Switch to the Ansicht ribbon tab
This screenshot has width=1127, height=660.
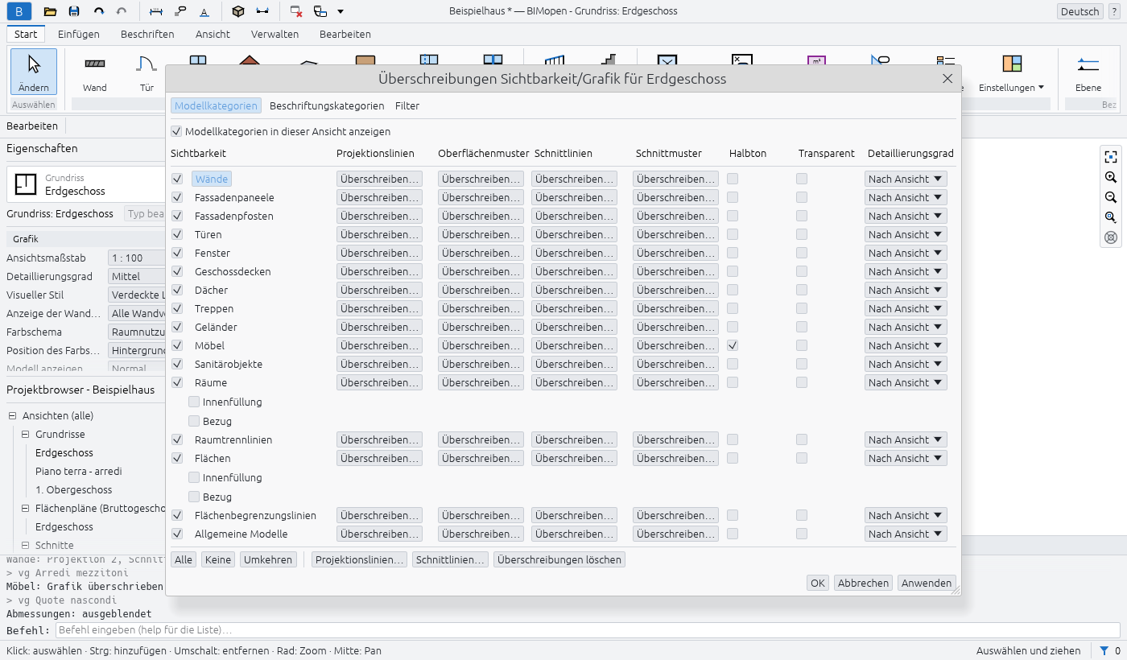[213, 35]
